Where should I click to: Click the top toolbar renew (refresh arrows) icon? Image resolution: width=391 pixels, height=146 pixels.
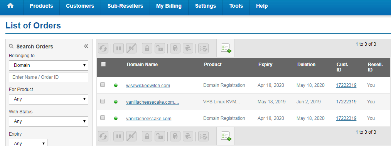click(103, 48)
